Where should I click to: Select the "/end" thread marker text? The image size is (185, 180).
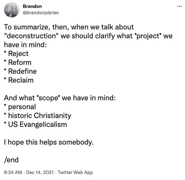click(x=11, y=160)
